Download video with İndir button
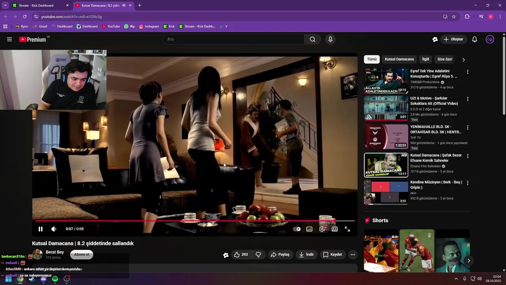Image resolution: width=506 pixels, height=285 pixels. tap(306, 255)
